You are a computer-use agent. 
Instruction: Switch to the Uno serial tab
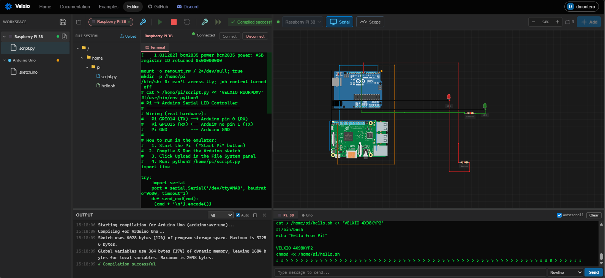coord(307,215)
